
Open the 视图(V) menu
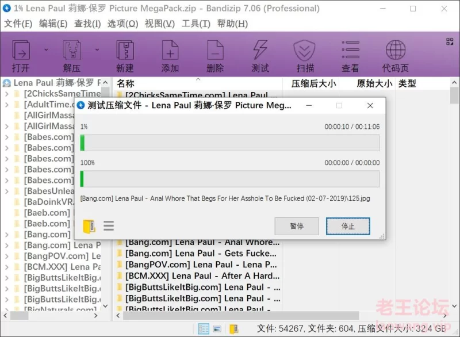click(x=160, y=24)
